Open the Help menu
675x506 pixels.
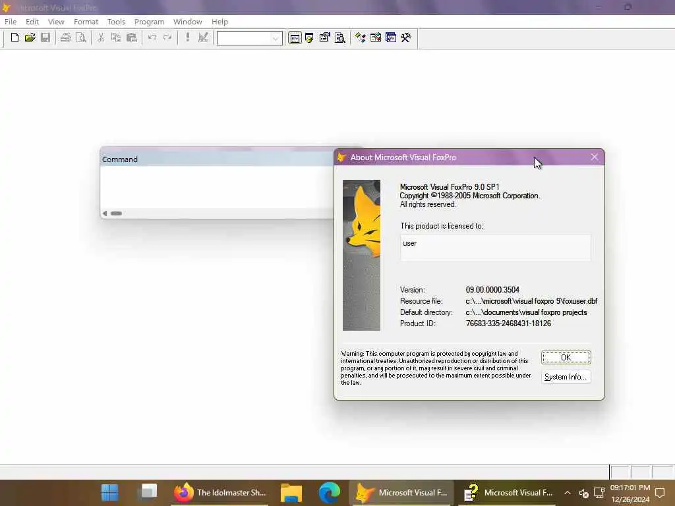(220, 22)
